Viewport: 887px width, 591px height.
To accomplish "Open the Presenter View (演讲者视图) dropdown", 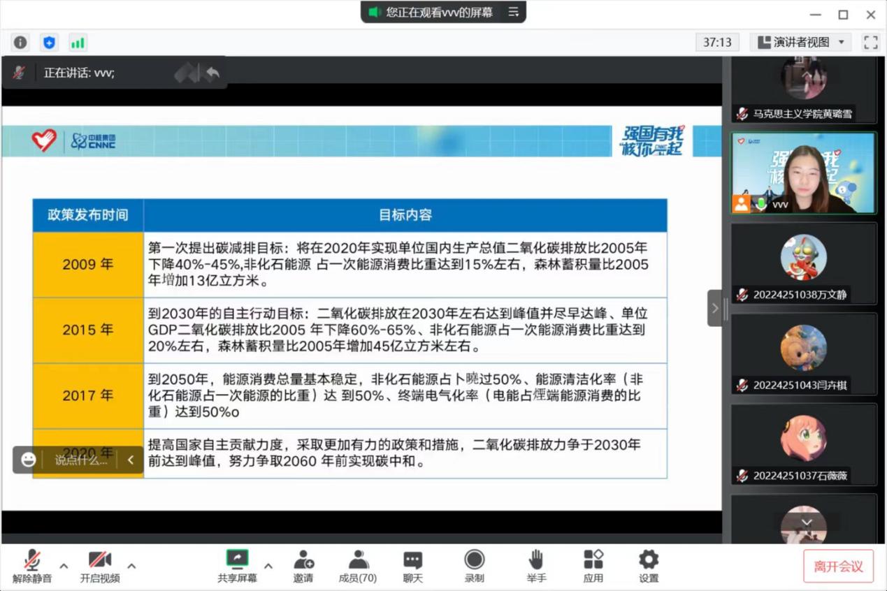I will [x=802, y=43].
